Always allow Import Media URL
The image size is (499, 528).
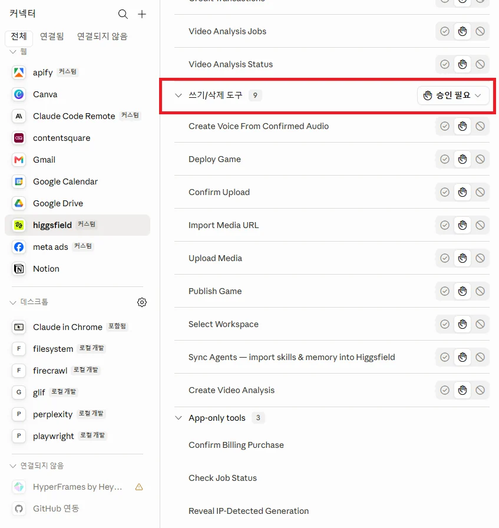[x=445, y=225]
